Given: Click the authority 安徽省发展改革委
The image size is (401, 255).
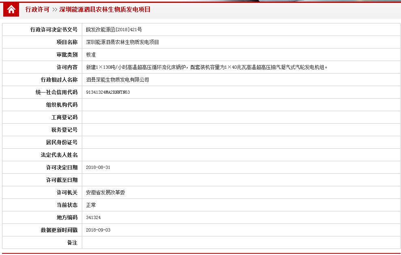Looking at the screenshot, I should [105, 192].
